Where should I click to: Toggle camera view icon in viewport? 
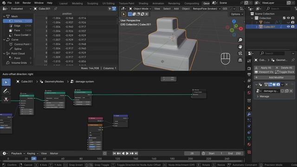coord(240,53)
